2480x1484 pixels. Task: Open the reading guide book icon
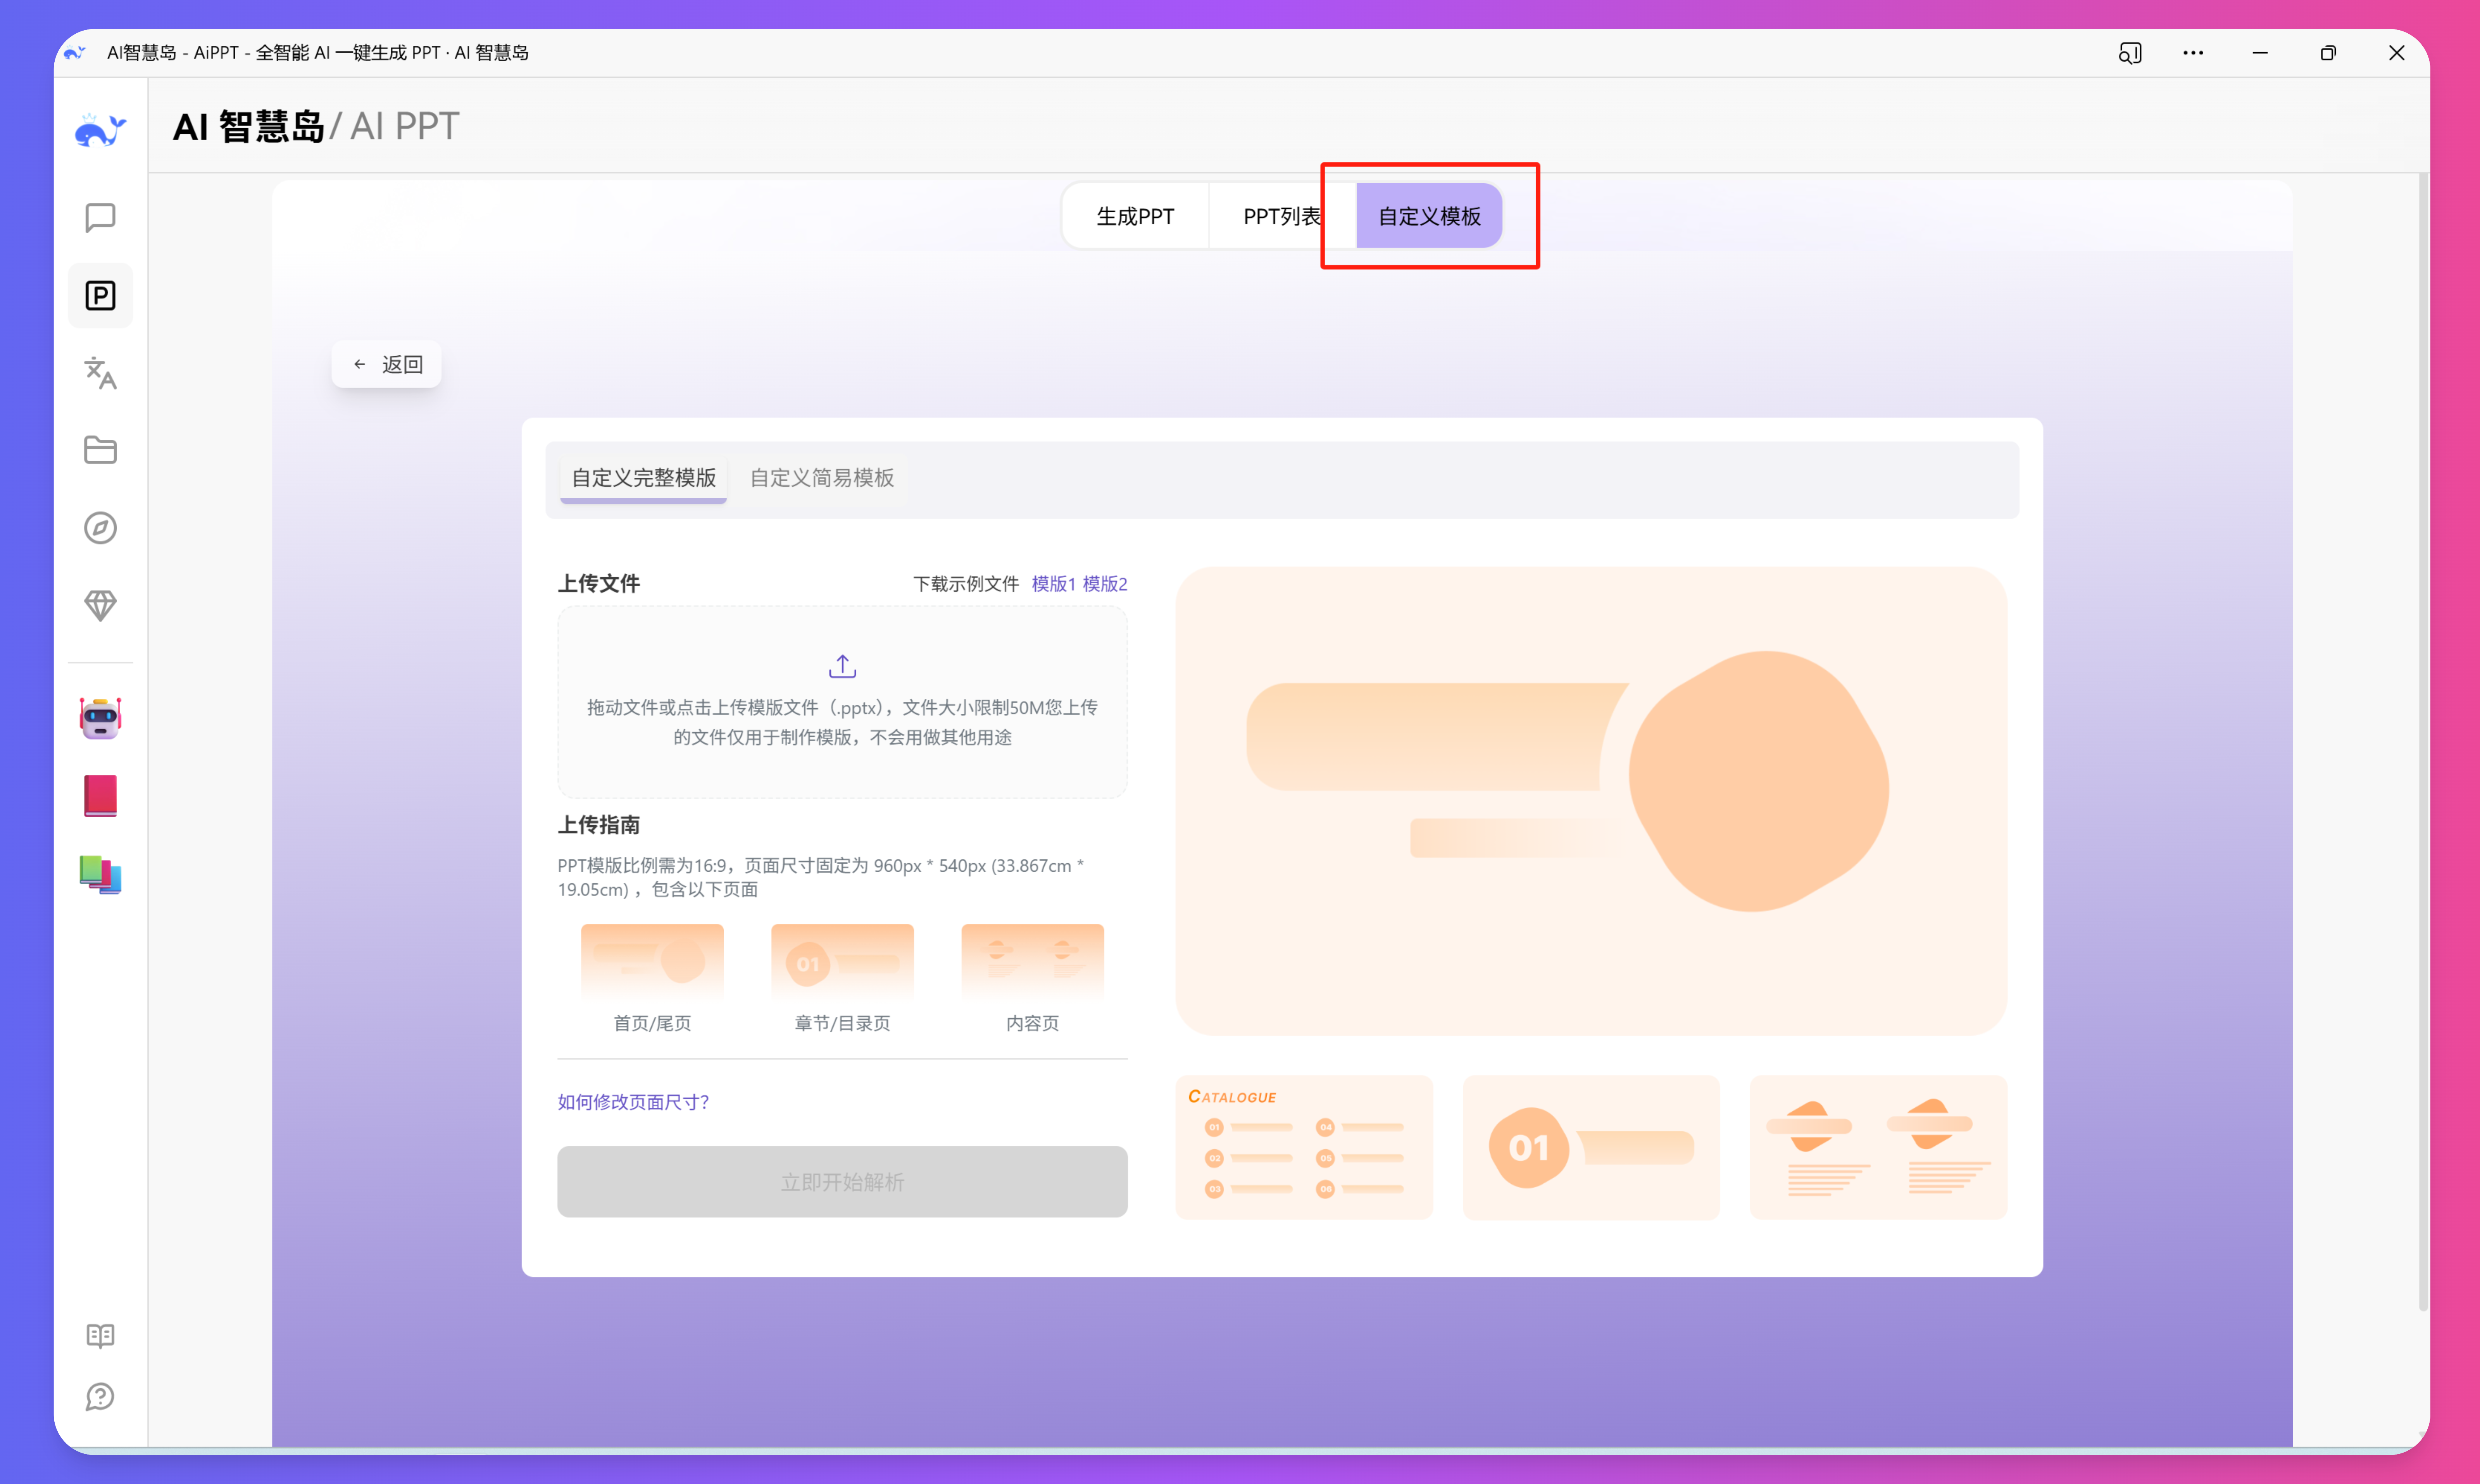pyautogui.click(x=100, y=1336)
